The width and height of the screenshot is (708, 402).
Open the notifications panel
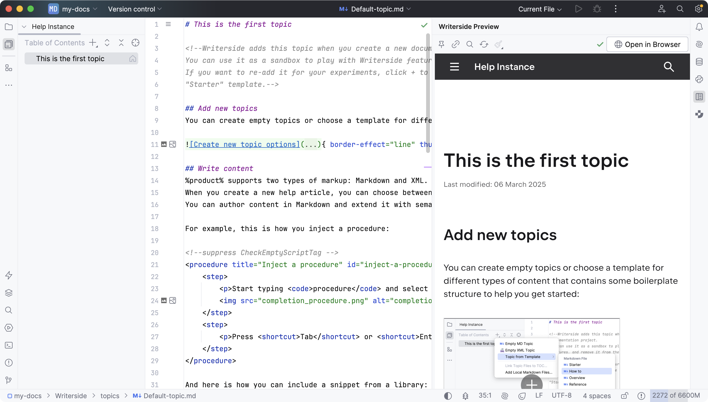[x=699, y=26]
